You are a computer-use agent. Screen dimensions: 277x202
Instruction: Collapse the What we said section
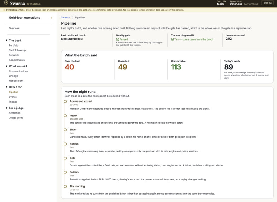[6, 66]
